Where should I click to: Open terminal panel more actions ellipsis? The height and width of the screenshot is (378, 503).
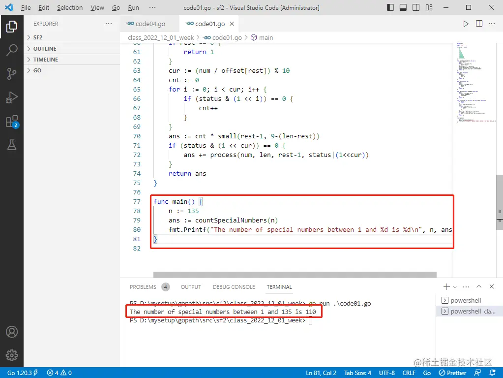pos(466,286)
